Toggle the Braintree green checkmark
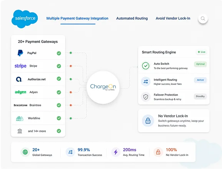Screen dimensions: 222x169 [x=59, y=105]
